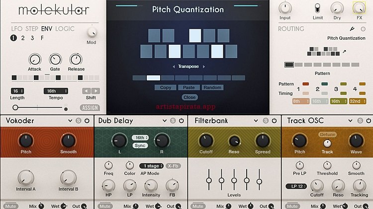Viewport: 373px width, 209px height.
Task: Open the LP 12 filter type dropdown
Action: 294,186
